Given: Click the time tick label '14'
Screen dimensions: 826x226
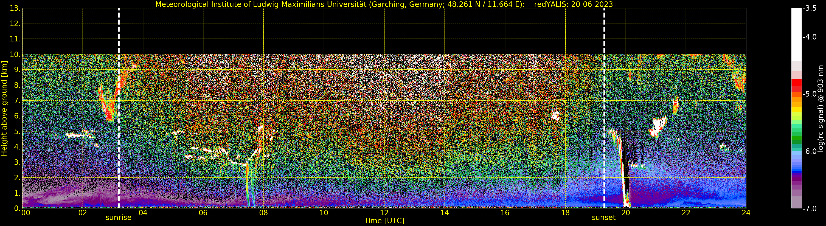Looking at the screenshot, I should pos(445,213).
